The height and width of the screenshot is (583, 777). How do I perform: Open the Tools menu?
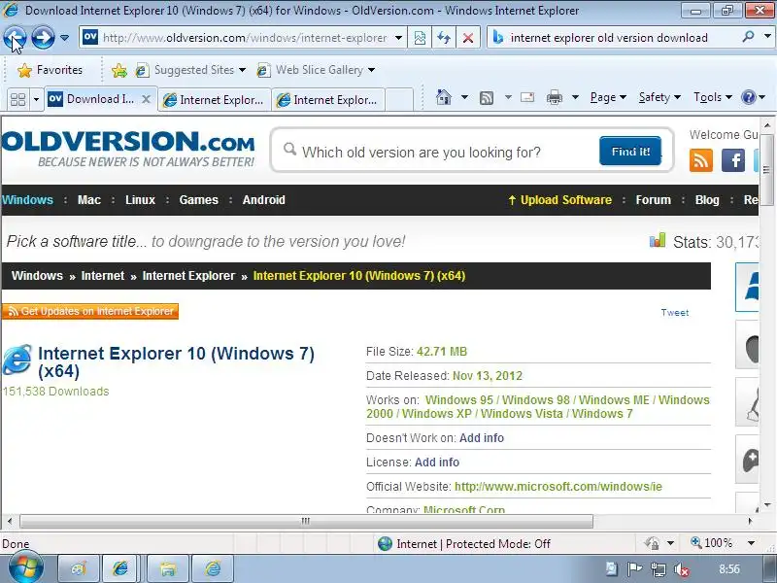712,97
